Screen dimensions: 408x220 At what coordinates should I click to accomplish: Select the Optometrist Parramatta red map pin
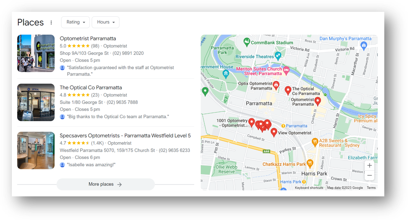tap(317, 101)
